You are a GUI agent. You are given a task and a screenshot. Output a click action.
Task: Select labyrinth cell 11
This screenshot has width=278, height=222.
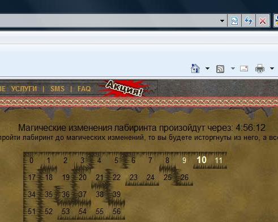219,160
